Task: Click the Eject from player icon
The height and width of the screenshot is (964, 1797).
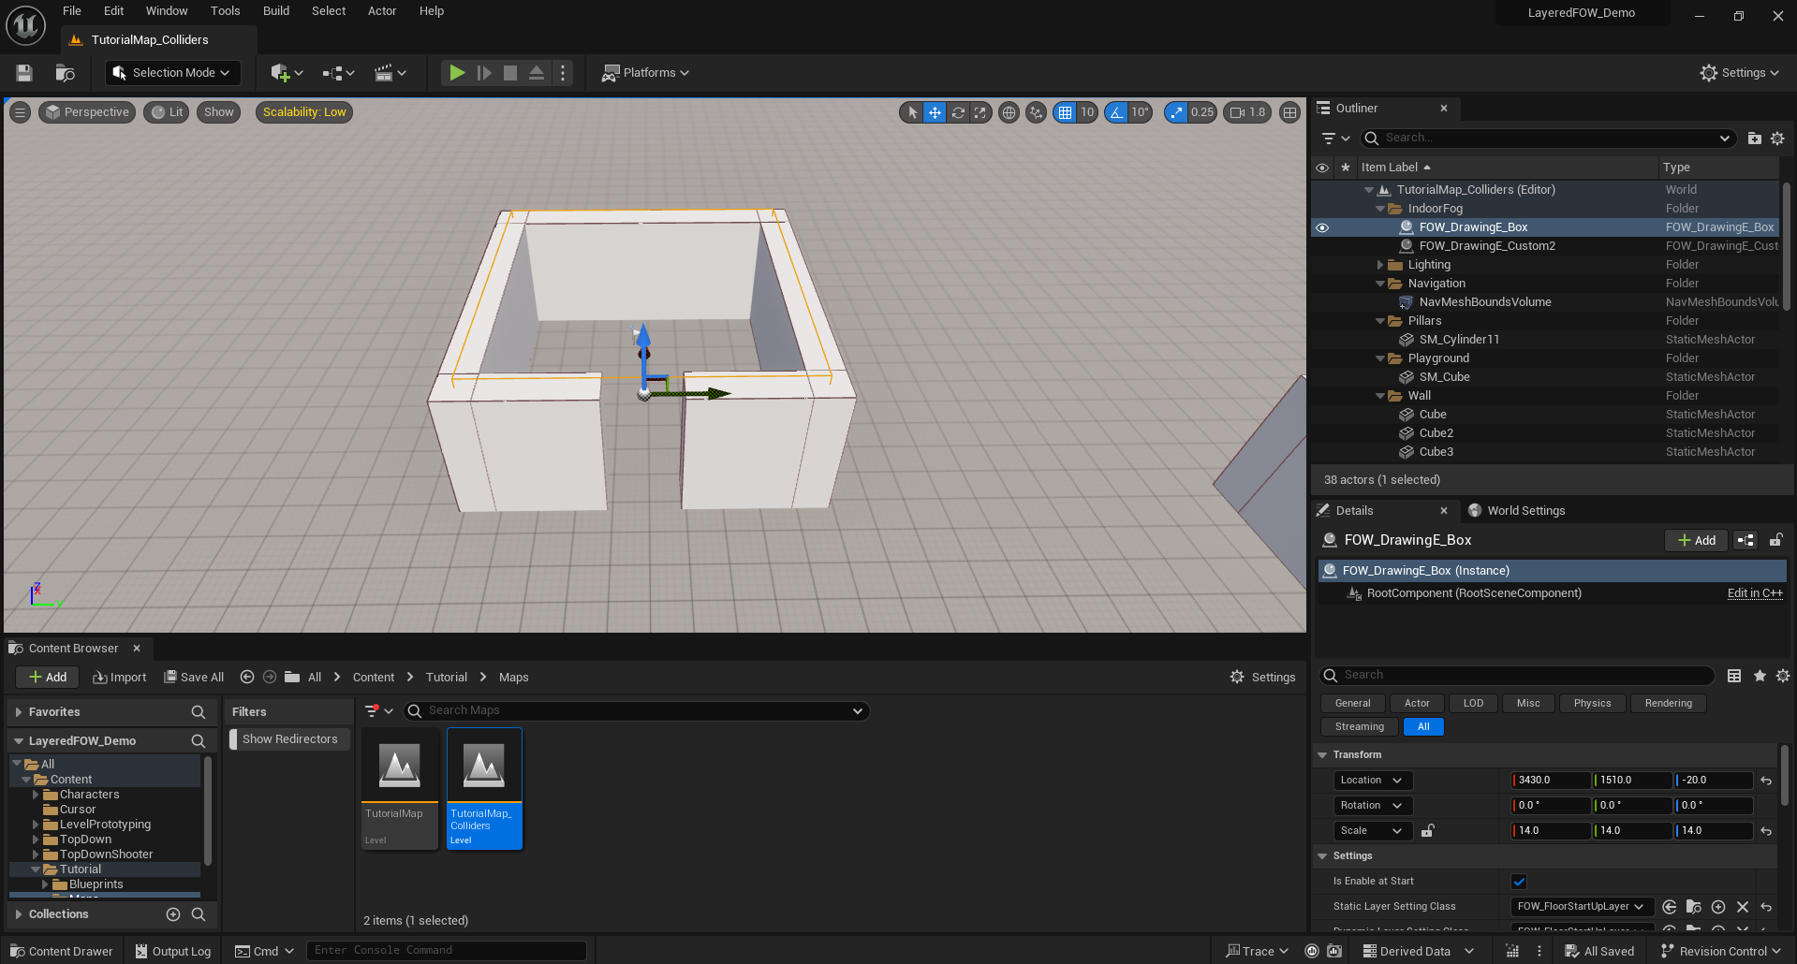Action: tap(537, 73)
